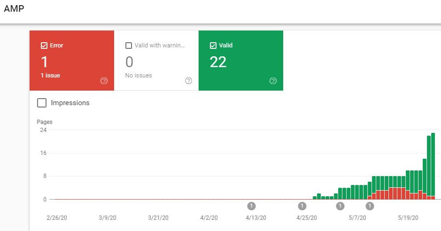Click the 3/9/20 date label
Screen dimensions: 441x231
pyautogui.click(x=108, y=217)
